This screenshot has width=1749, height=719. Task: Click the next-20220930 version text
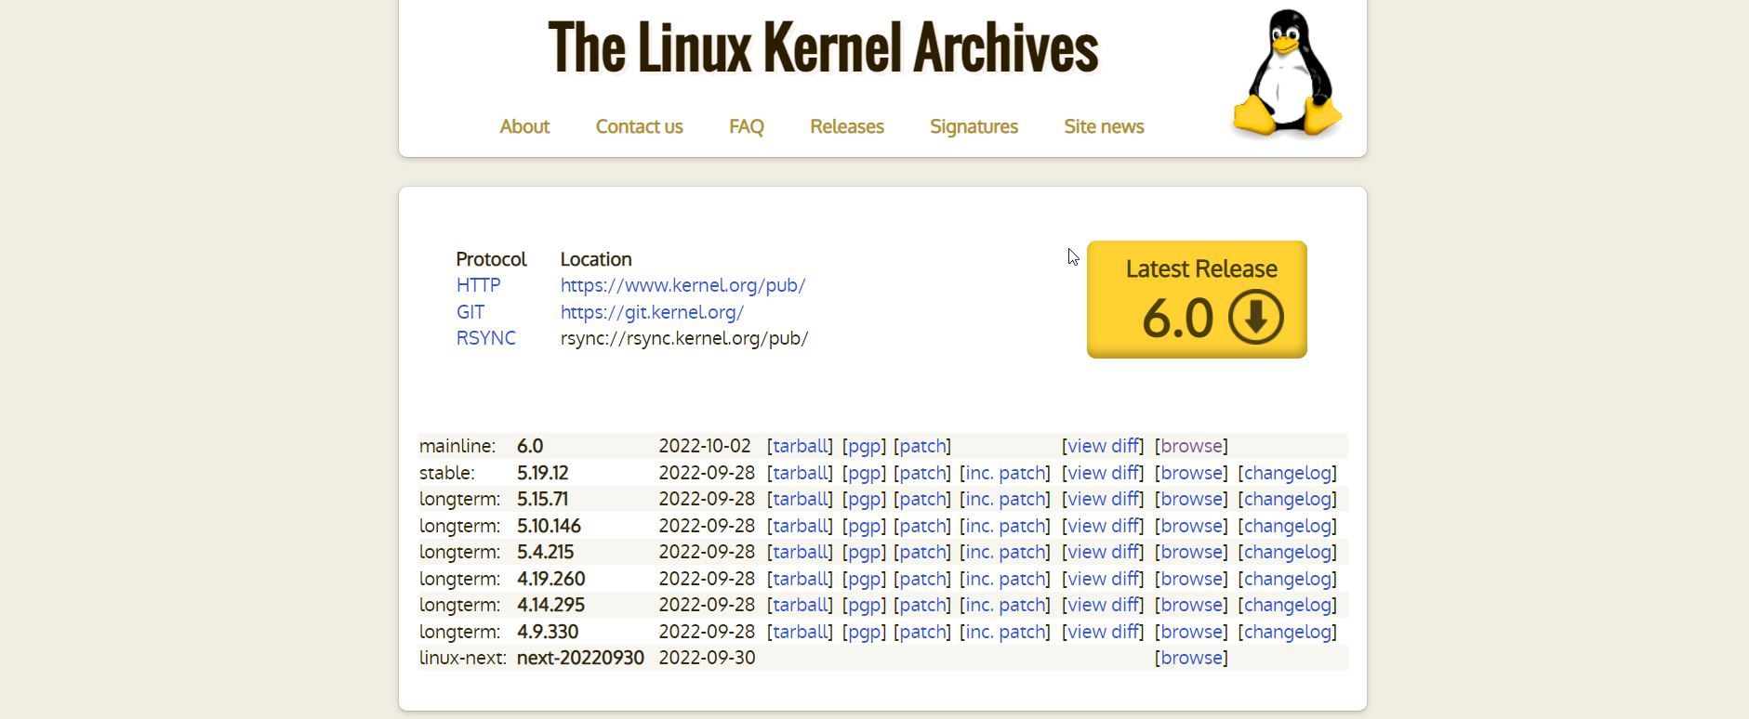click(x=580, y=658)
